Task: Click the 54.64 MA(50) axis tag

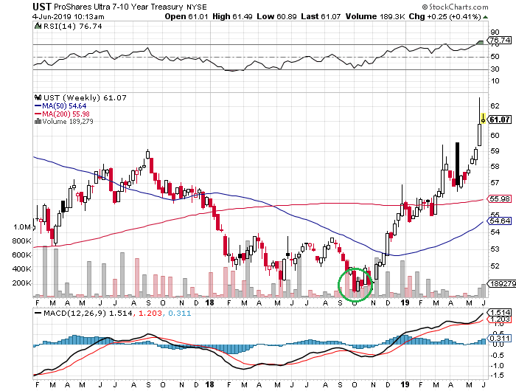Action: pyautogui.click(x=499, y=221)
